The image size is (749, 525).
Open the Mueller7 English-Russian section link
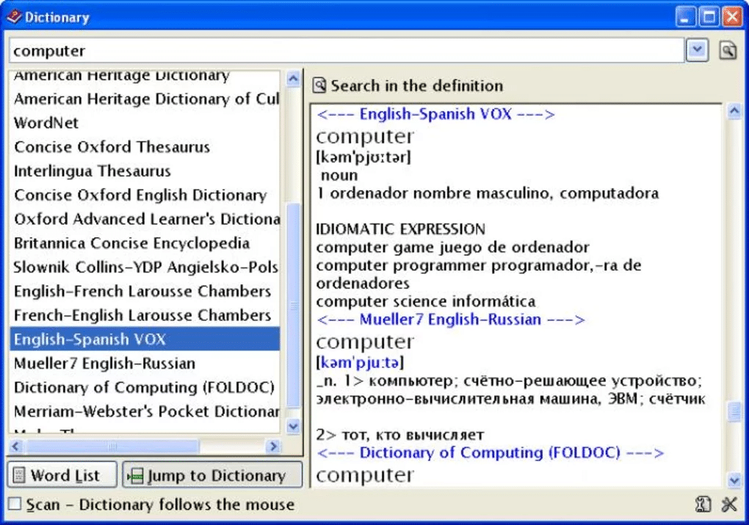point(451,319)
